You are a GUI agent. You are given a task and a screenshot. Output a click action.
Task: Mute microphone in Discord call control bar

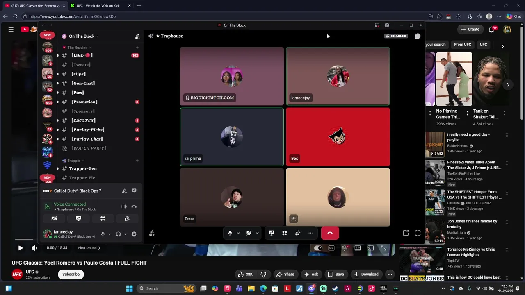pos(230,233)
